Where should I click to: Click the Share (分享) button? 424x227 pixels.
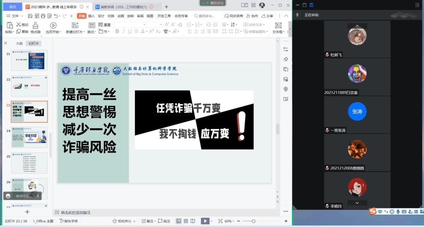[x=267, y=16]
